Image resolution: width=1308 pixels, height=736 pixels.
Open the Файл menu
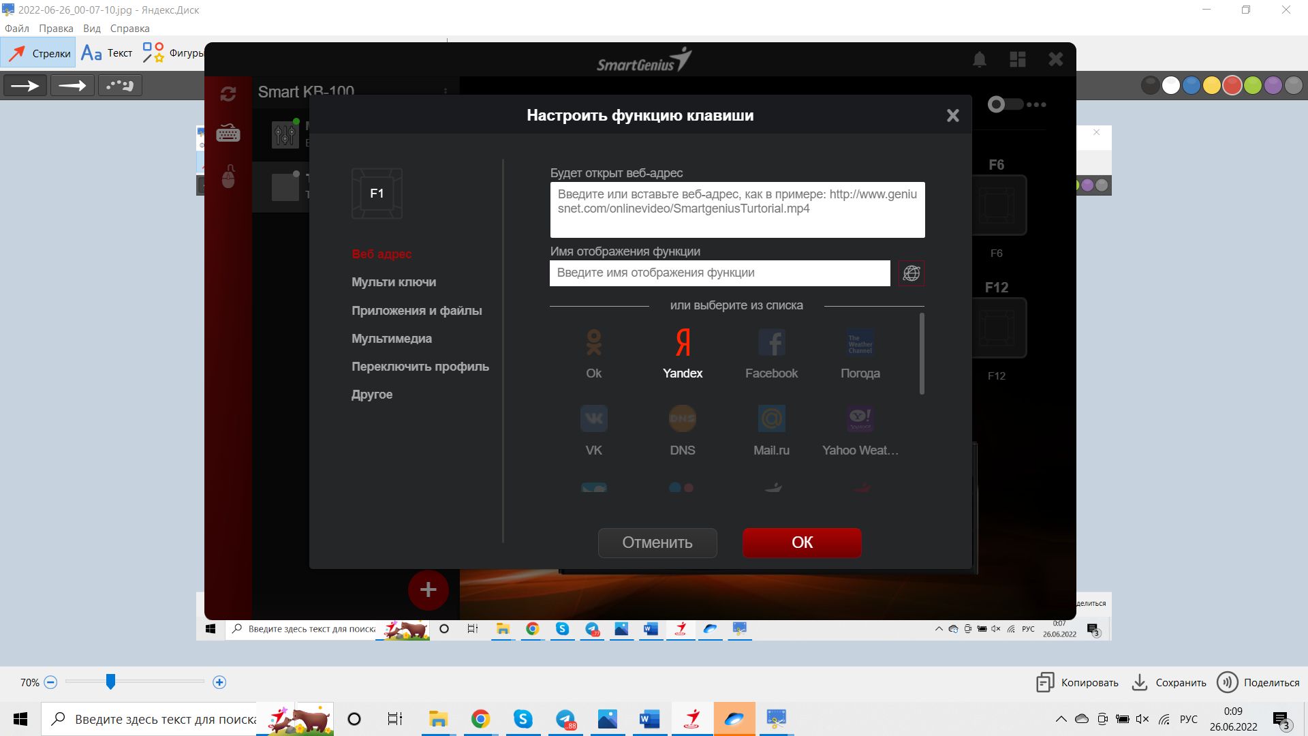point(17,29)
